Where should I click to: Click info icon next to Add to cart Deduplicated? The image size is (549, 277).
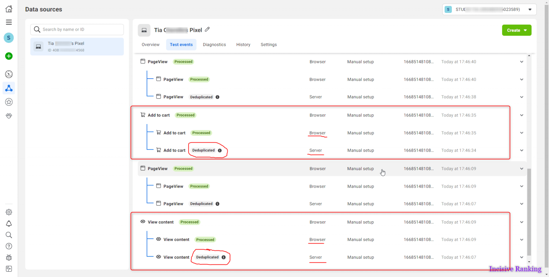pyautogui.click(x=220, y=150)
